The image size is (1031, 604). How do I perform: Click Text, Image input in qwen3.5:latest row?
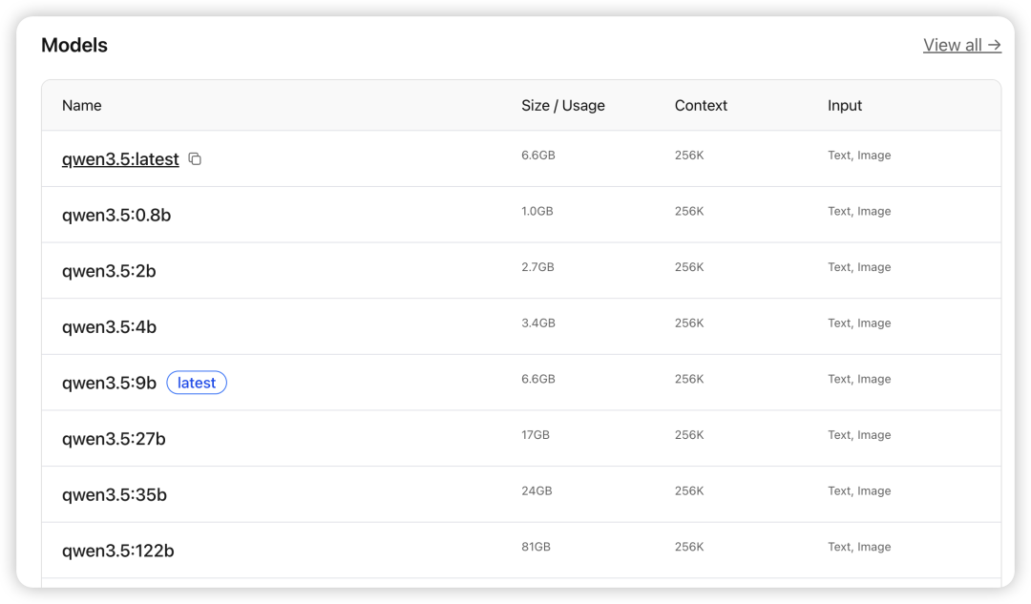(859, 156)
